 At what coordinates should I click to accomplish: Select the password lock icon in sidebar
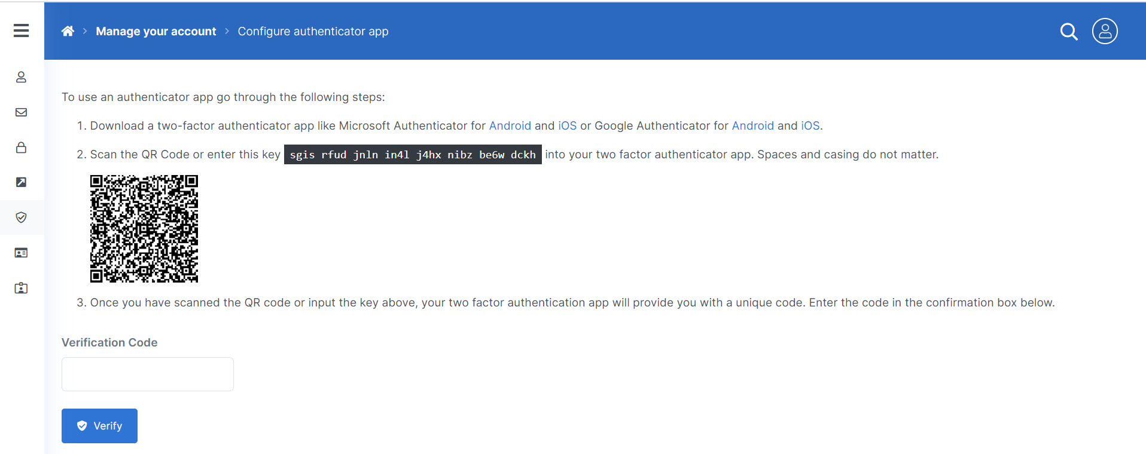(22, 147)
